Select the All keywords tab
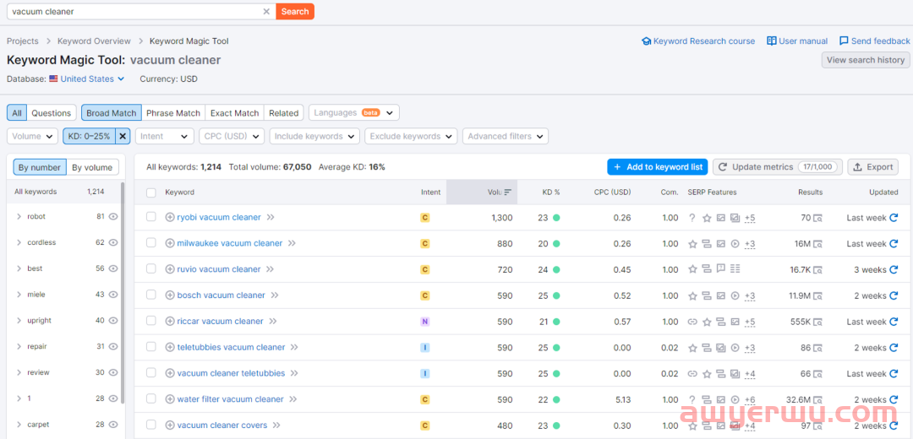 click(x=16, y=113)
